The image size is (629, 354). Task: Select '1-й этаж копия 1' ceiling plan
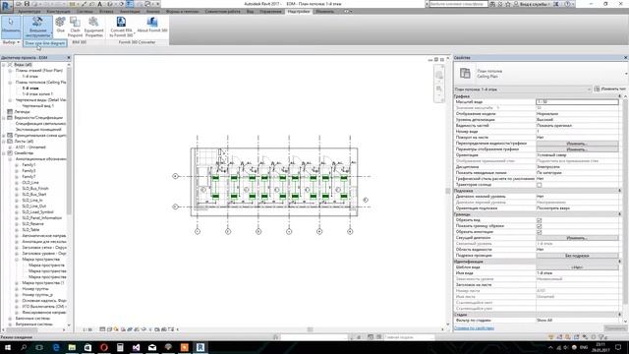tap(37, 94)
